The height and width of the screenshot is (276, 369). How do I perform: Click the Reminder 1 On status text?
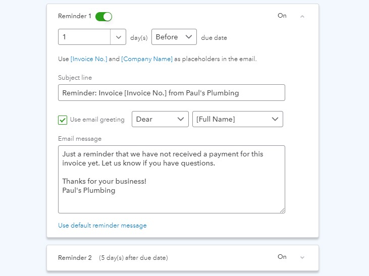pyautogui.click(x=282, y=16)
